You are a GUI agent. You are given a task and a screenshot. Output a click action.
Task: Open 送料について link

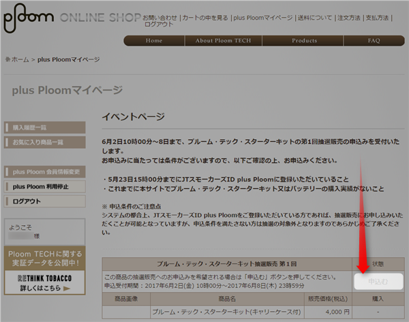pyautogui.click(x=315, y=18)
